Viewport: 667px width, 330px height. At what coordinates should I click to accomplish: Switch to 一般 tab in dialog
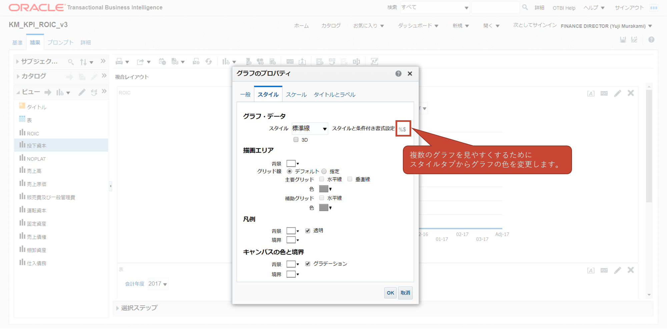coord(245,95)
